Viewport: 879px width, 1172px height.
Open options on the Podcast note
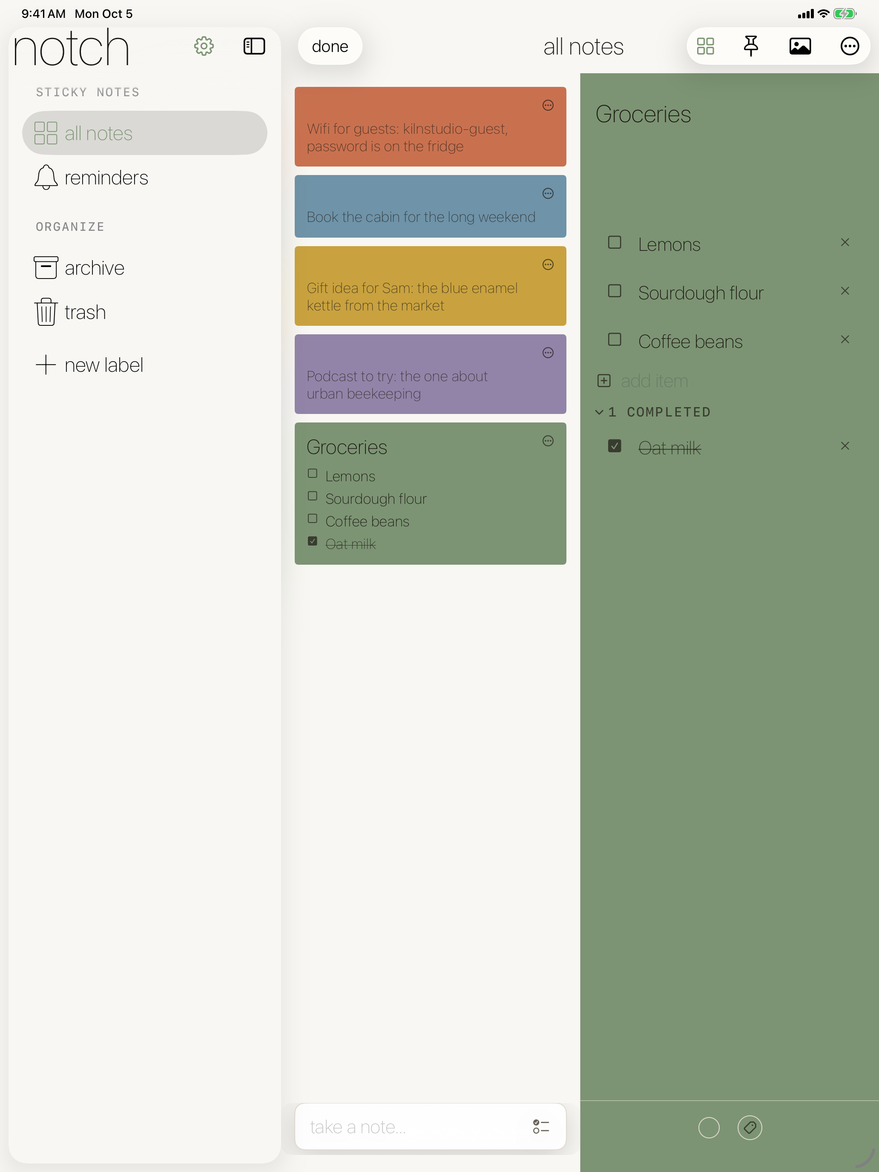[548, 353]
